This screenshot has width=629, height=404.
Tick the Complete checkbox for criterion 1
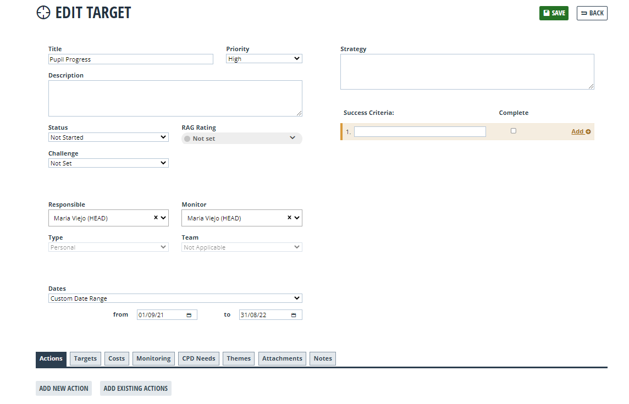(x=513, y=131)
